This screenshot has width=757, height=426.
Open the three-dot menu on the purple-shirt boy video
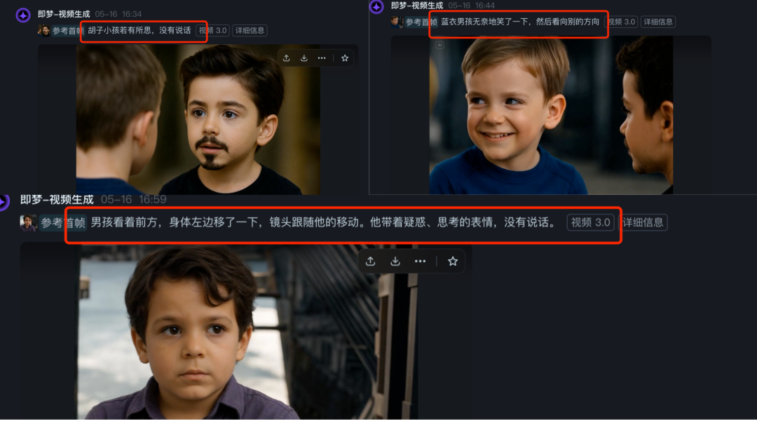coord(420,261)
